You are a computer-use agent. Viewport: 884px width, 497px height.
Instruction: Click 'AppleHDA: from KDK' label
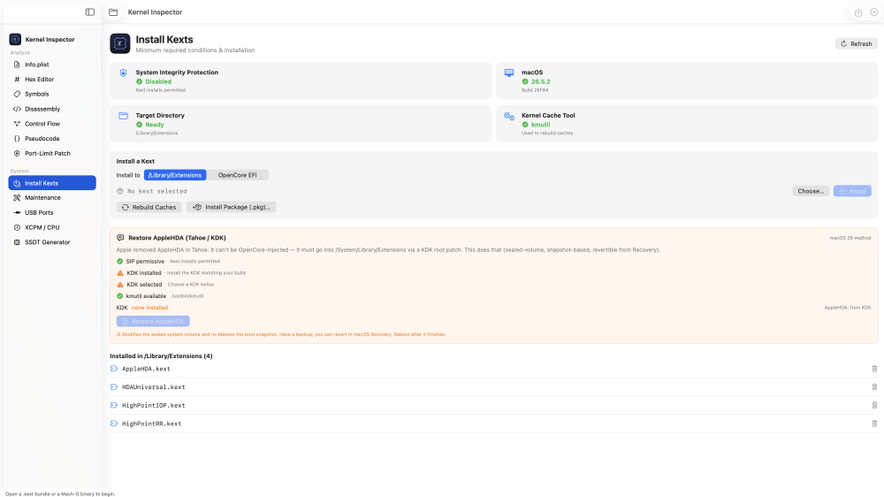848,308
